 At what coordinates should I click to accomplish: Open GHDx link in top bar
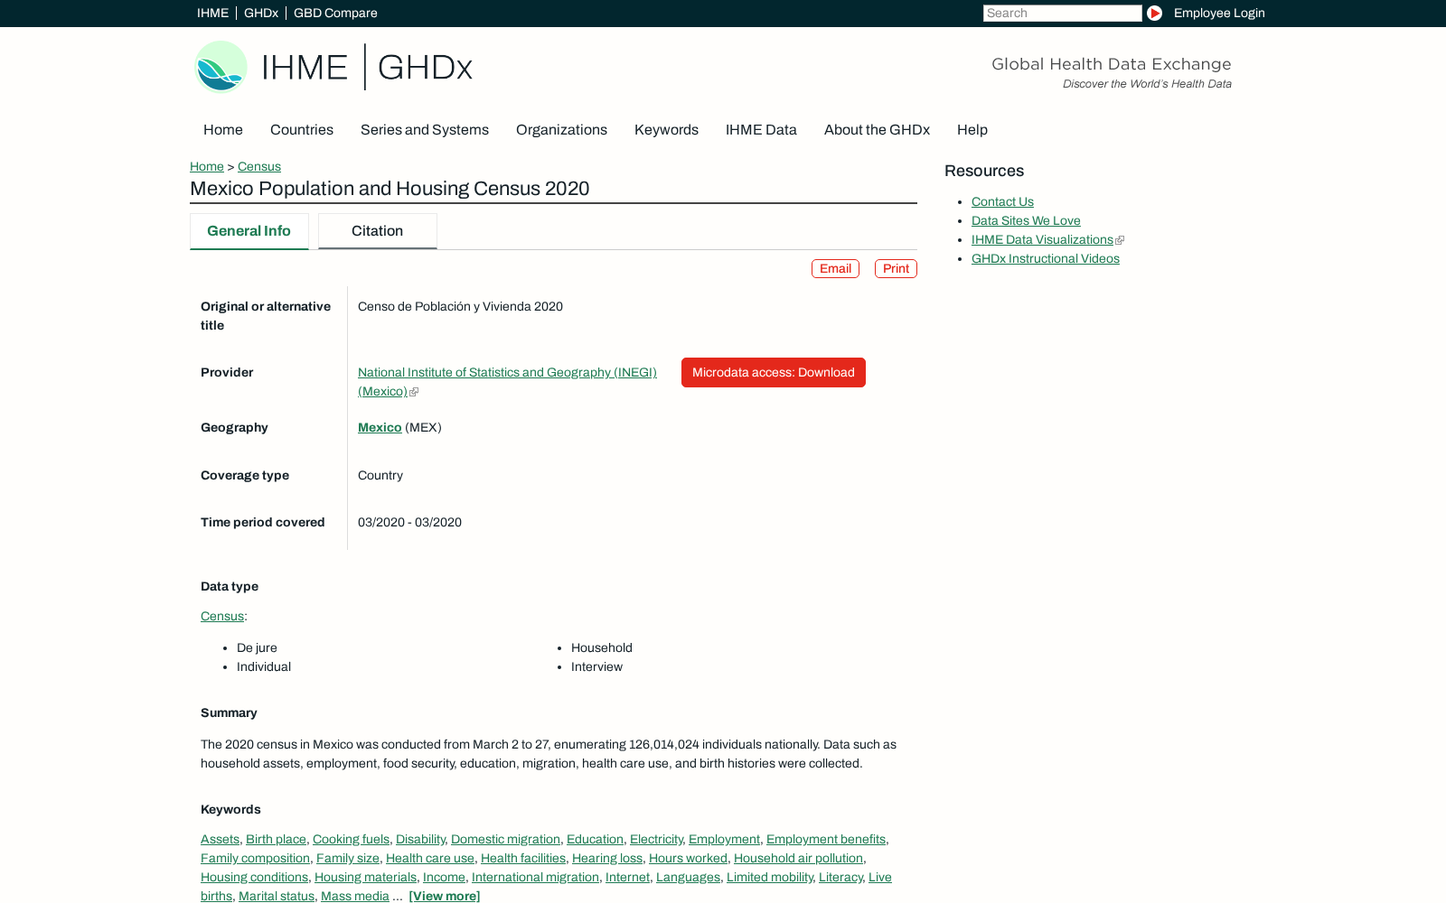[x=261, y=13]
